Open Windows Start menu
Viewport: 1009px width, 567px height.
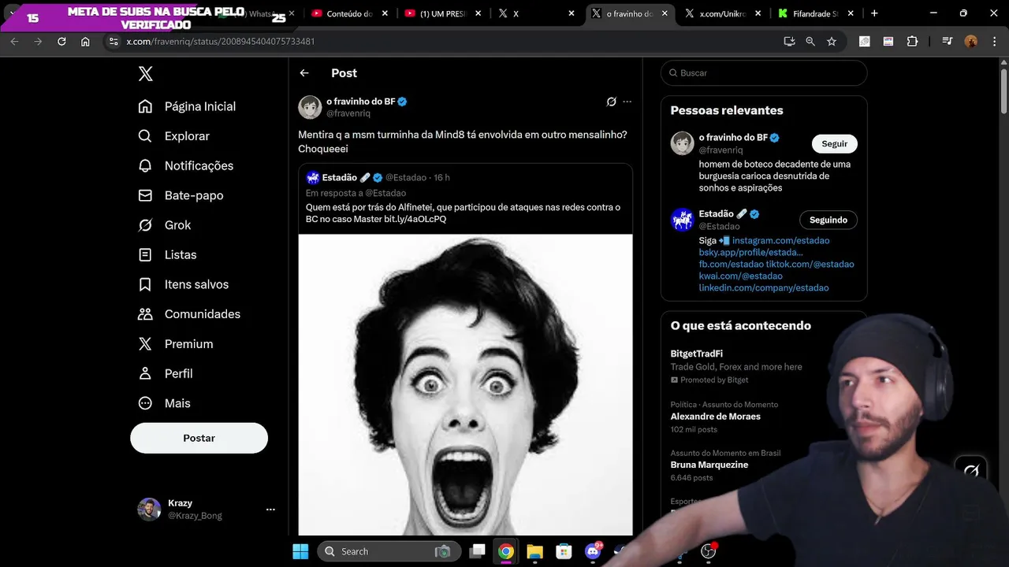coord(300,551)
